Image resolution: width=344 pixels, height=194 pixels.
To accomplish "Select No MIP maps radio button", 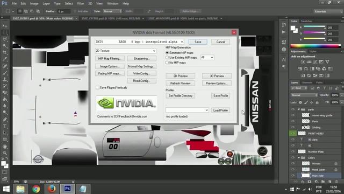I will tap(167, 63).
